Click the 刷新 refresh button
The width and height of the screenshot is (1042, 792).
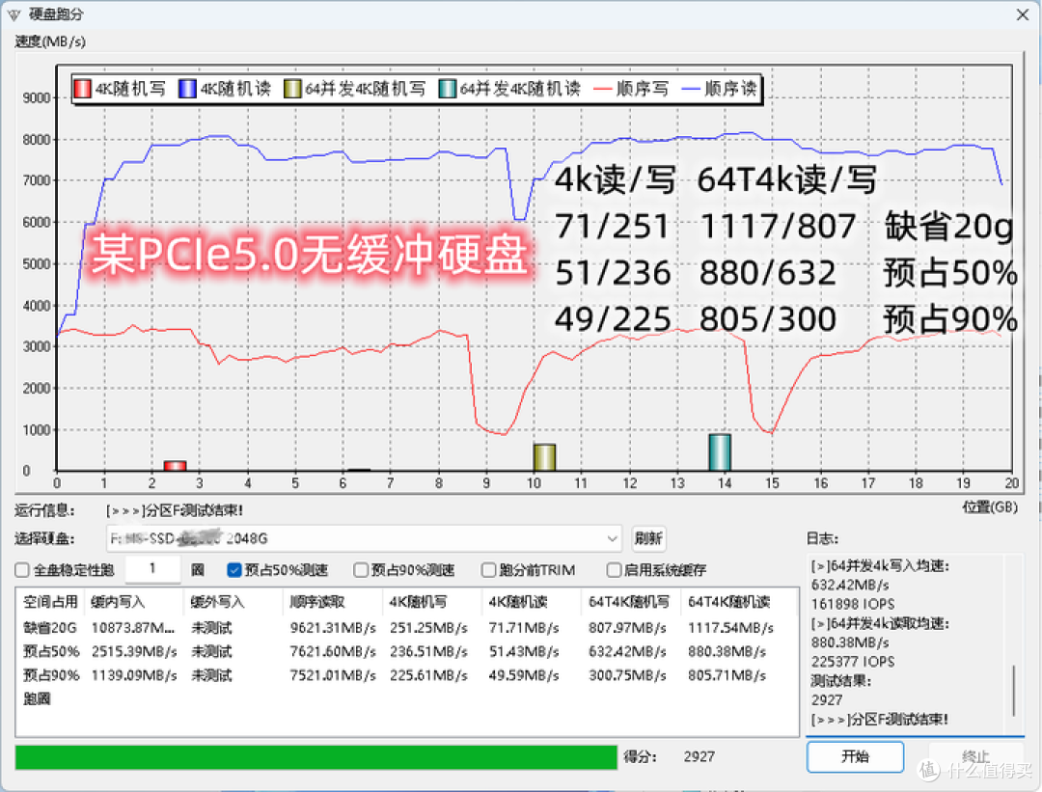pyautogui.click(x=648, y=538)
